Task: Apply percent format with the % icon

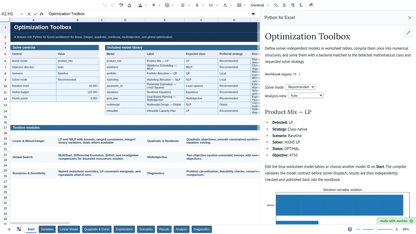Action: tap(276, 5)
